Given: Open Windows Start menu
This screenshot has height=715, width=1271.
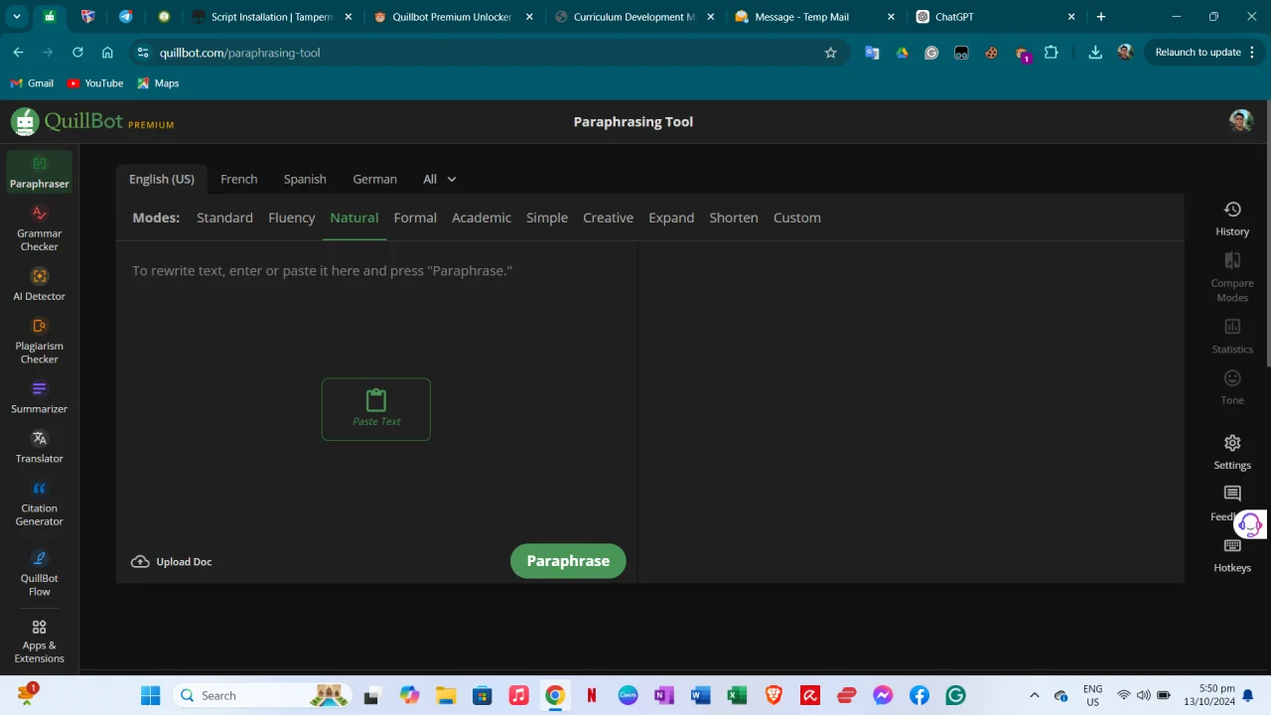Looking at the screenshot, I should tap(150, 695).
